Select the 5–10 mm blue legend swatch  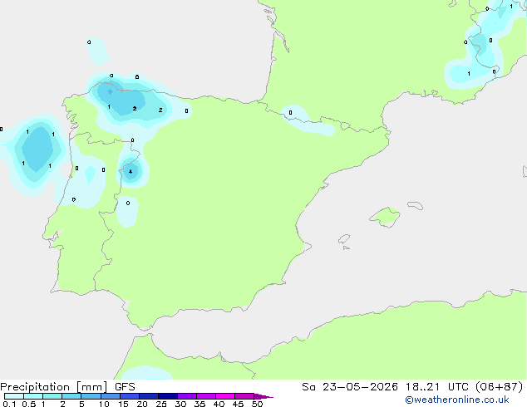point(91,396)
